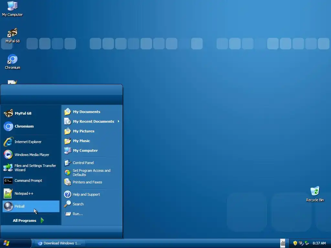
Task: Select the Recycle Bin desktop icon
Action: (315, 194)
